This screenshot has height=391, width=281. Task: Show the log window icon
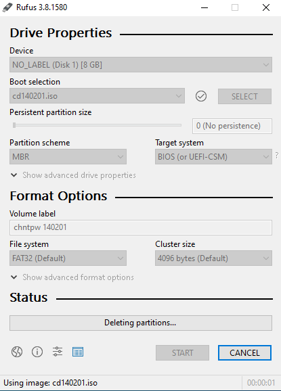[78, 352]
